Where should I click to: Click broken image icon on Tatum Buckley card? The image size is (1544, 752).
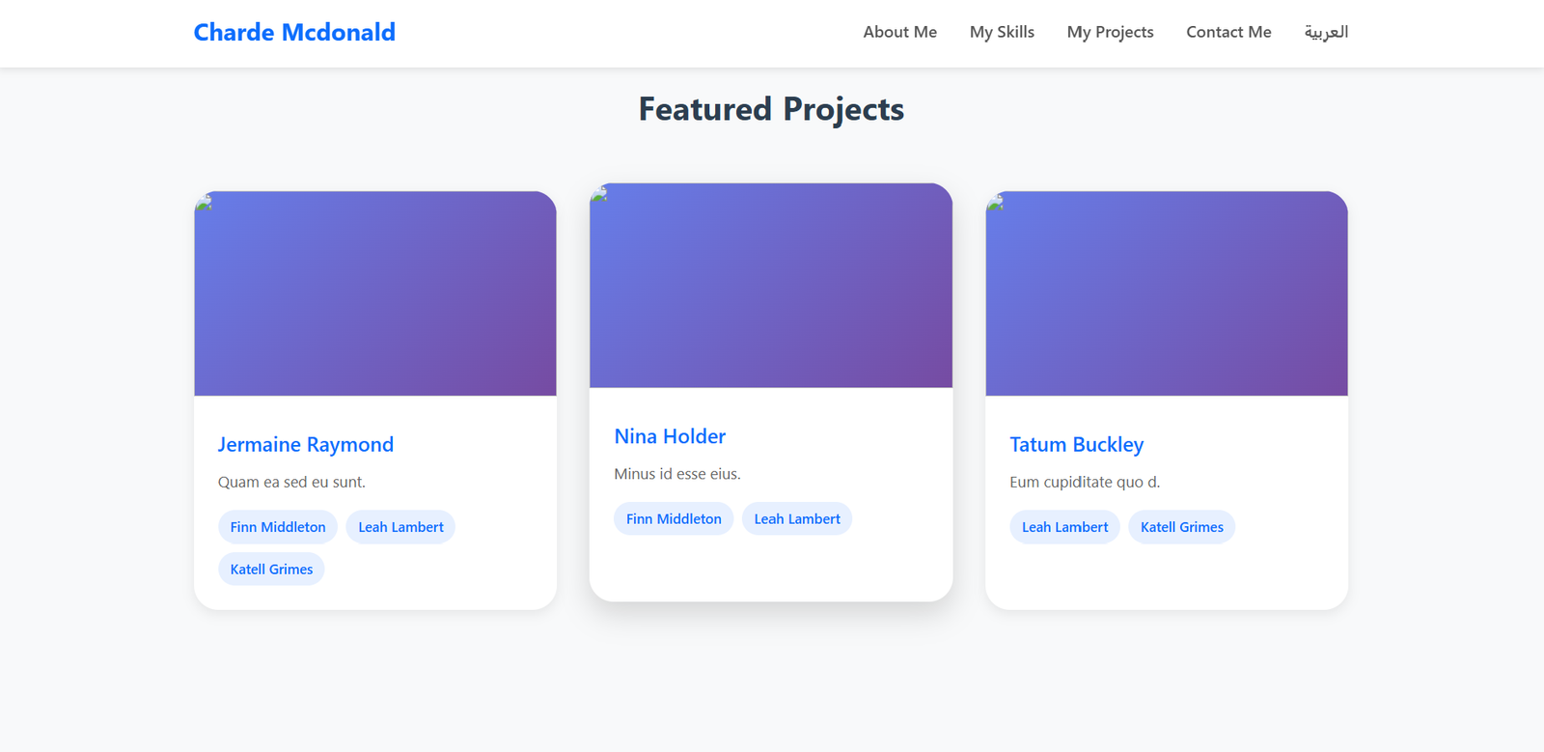995,202
